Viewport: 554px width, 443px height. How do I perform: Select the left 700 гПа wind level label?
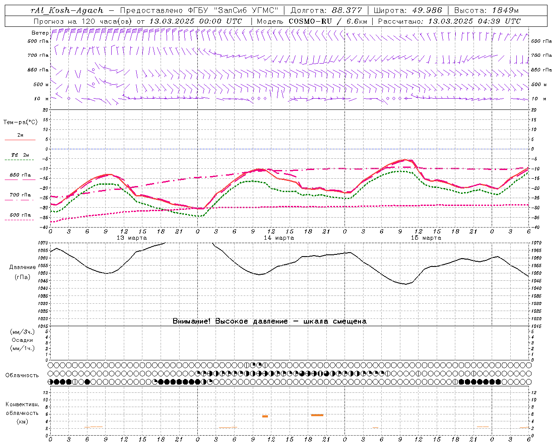click(x=38, y=55)
